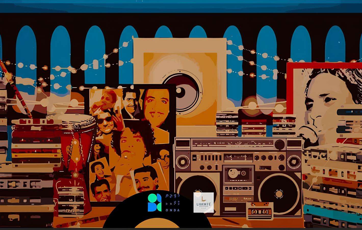
Task: Click the boombox right speaker
Action: point(279,194)
